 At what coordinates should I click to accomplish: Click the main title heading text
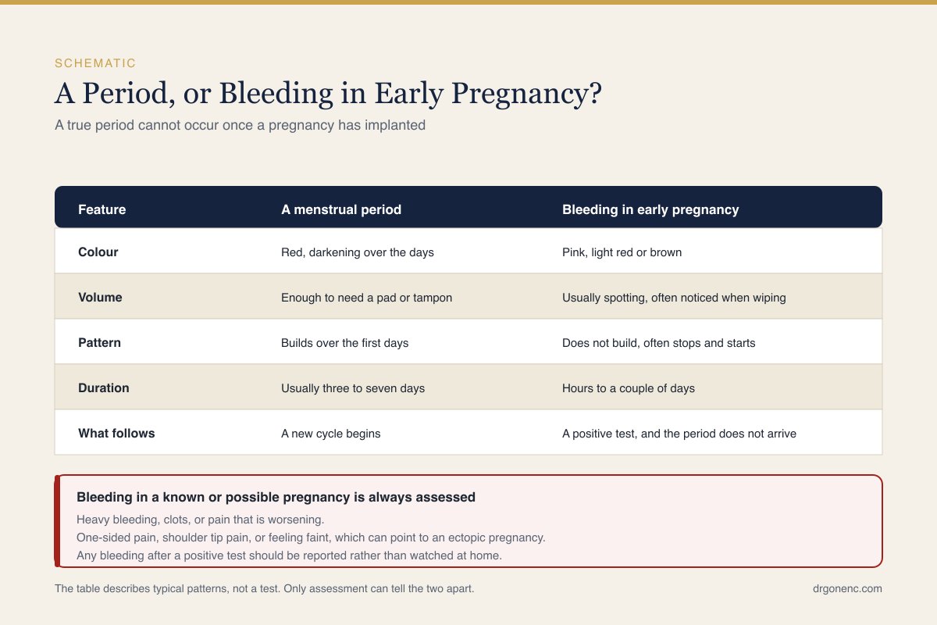(x=328, y=94)
